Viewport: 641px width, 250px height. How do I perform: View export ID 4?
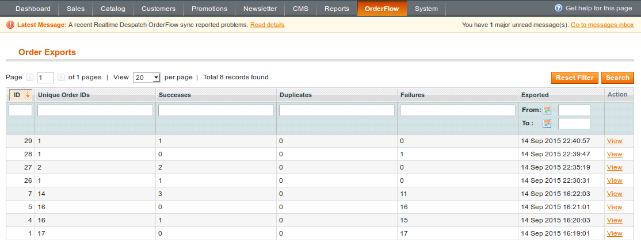615,220
